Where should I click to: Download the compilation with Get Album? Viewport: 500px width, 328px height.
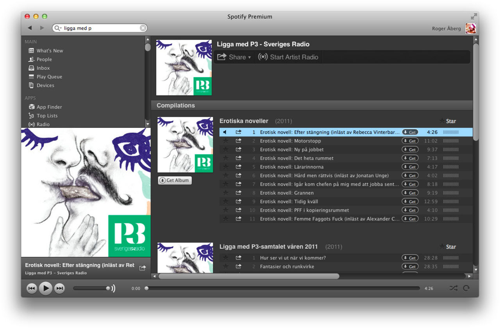click(175, 180)
